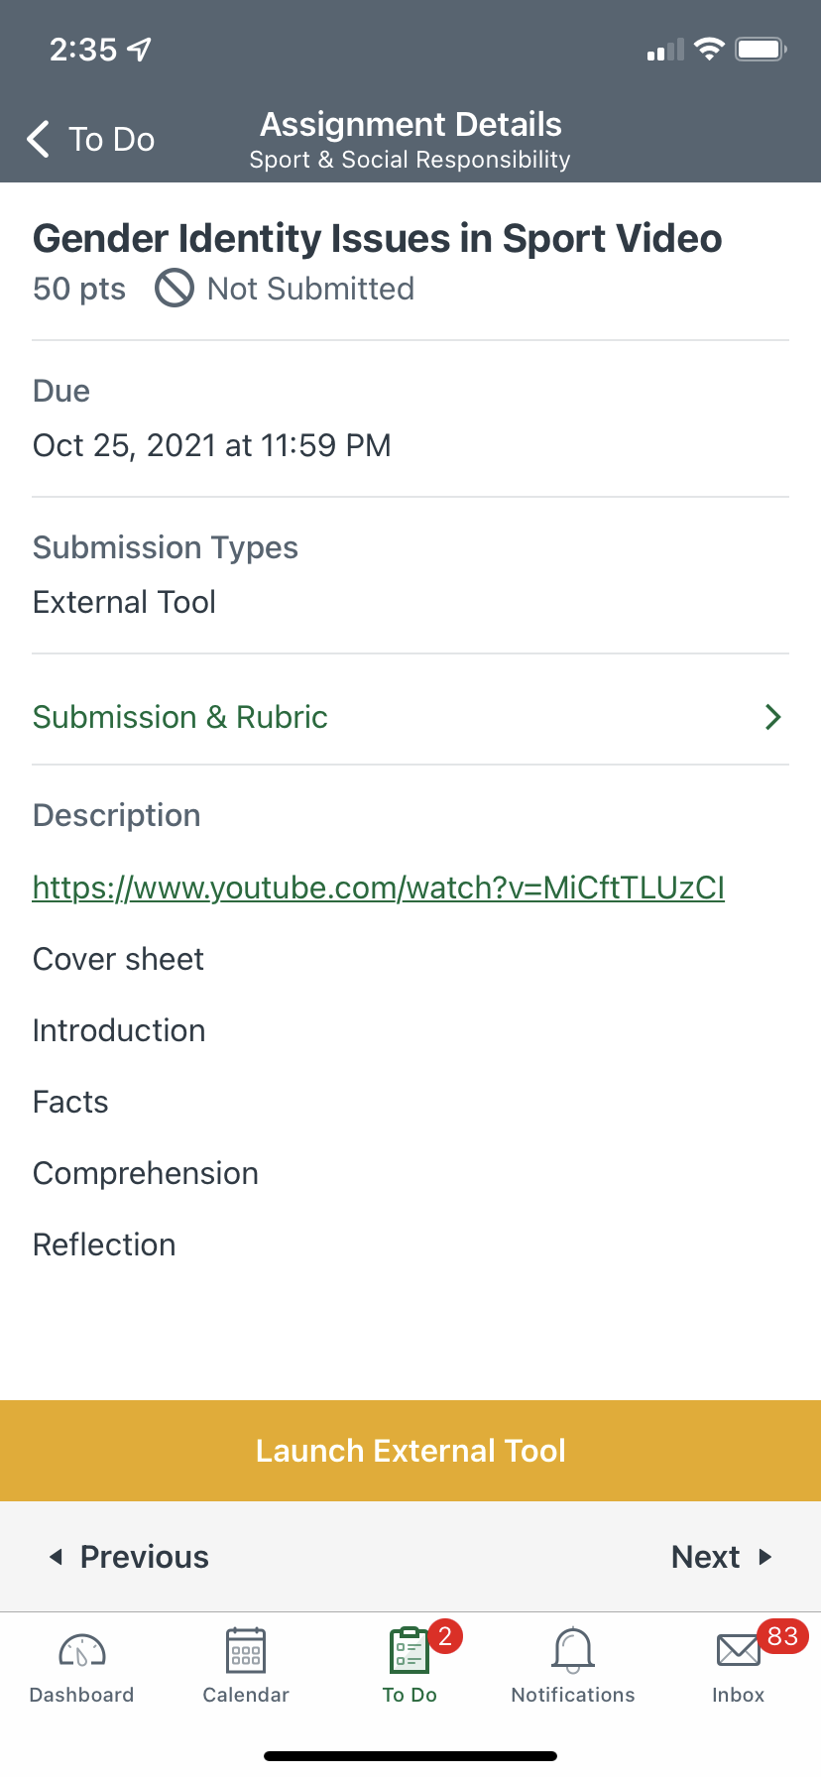Open the Inbox envelope icon
This screenshot has height=1777, width=821.
pyautogui.click(x=738, y=1651)
